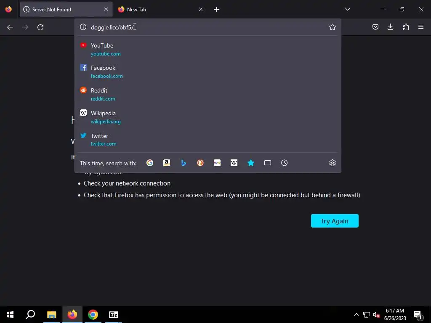Open the Downloads panel
This screenshot has height=323, width=431.
pyautogui.click(x=390, y=27)
